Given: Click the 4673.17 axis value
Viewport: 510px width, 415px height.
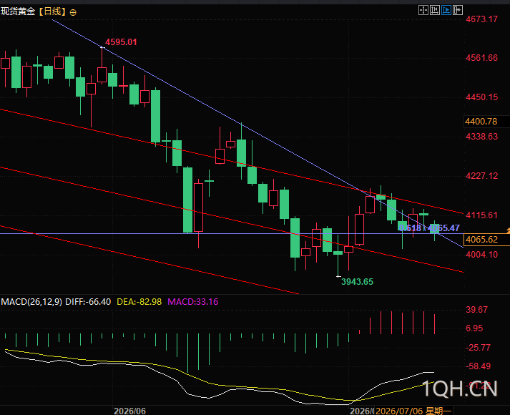Looking at the screenshot, I should coord(481,19).
